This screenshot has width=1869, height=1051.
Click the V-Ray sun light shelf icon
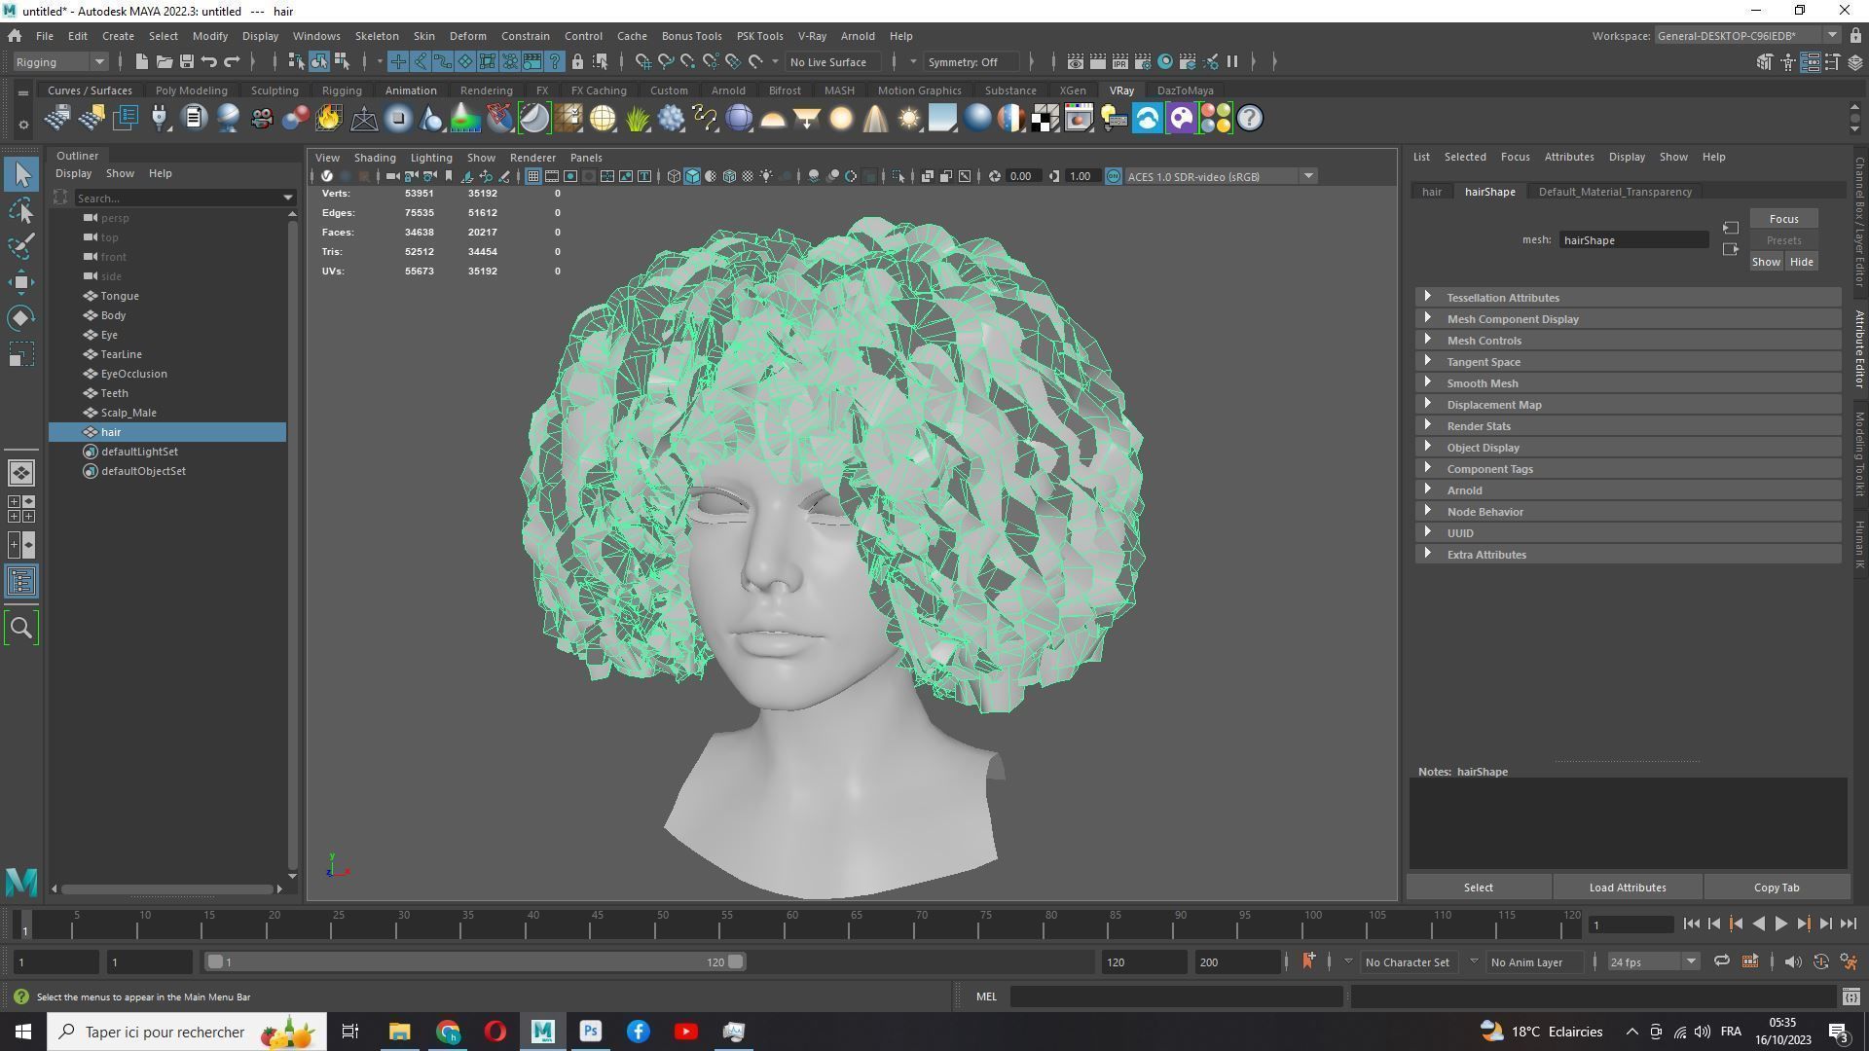[x=908, y=119]
